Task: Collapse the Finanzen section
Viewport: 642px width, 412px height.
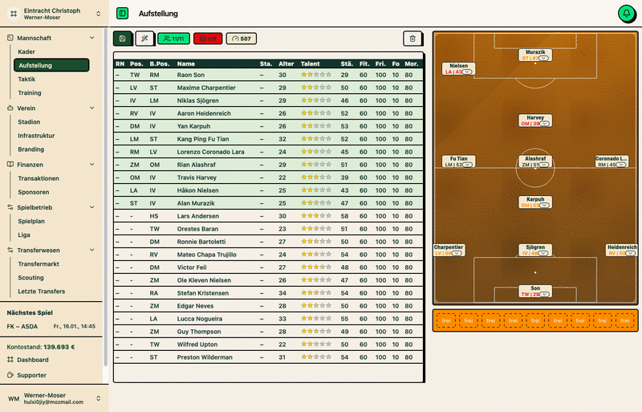Action: 92,165
